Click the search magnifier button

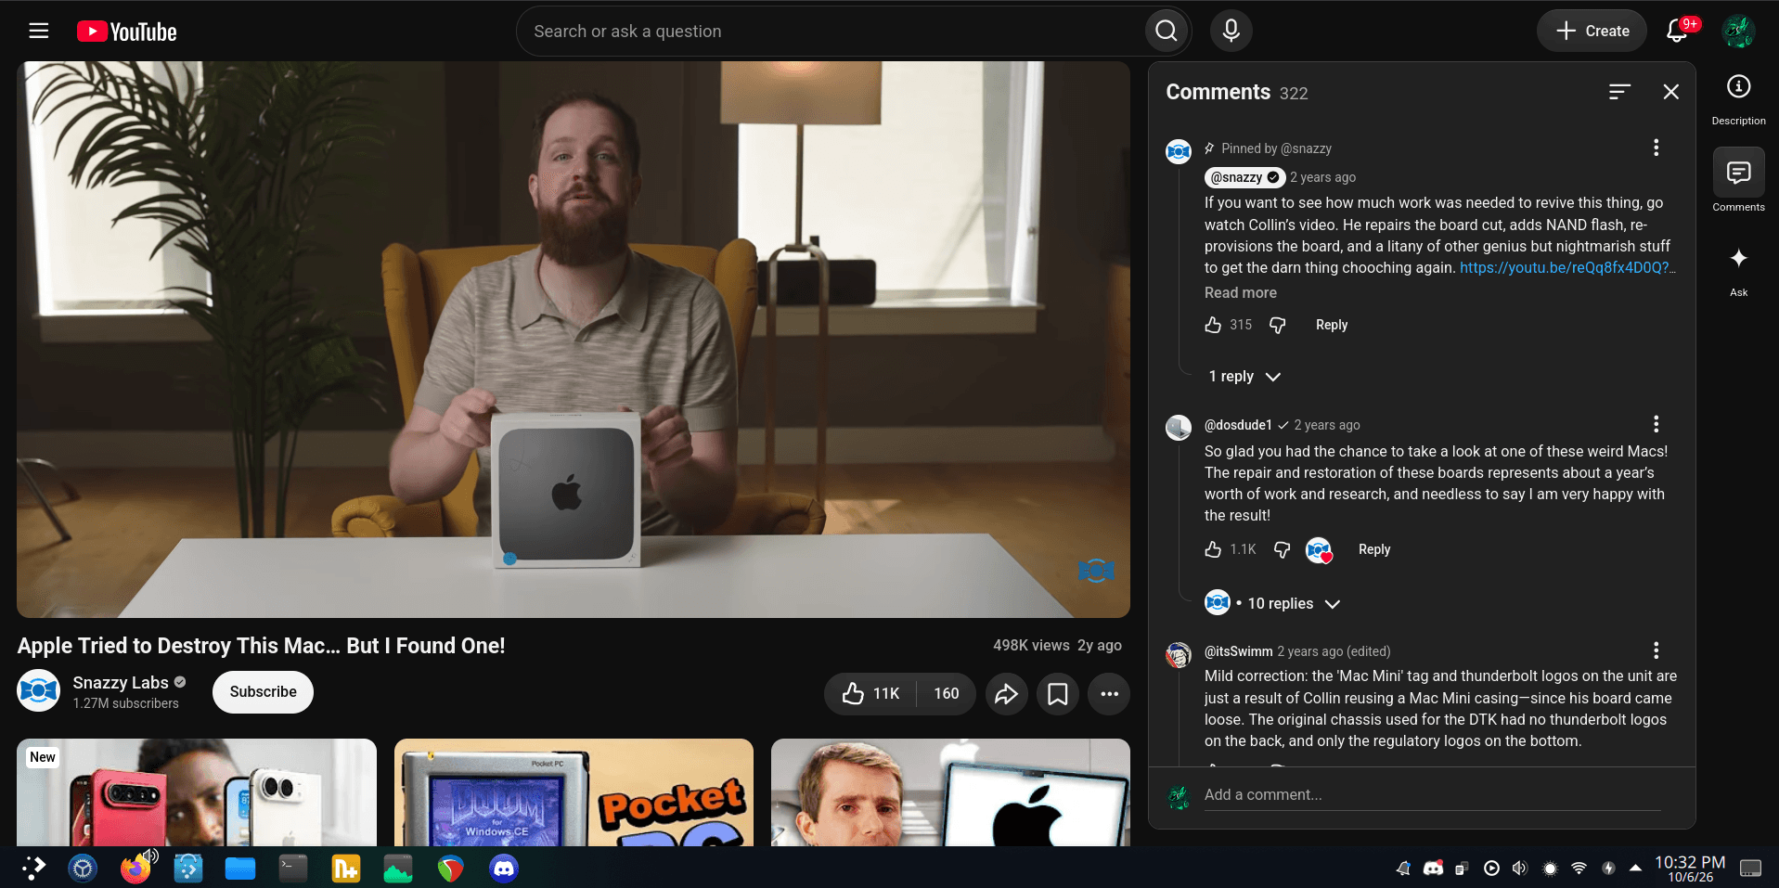pos(1167,31)
